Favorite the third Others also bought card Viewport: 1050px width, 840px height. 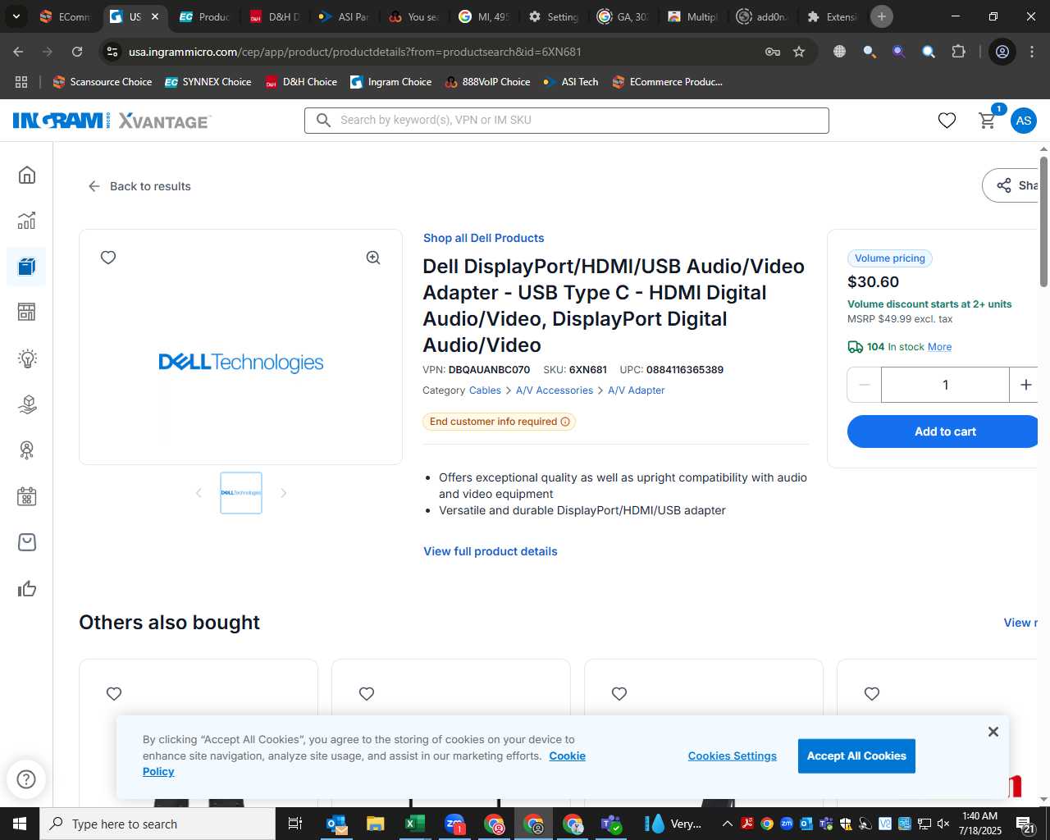pos(619,694)
